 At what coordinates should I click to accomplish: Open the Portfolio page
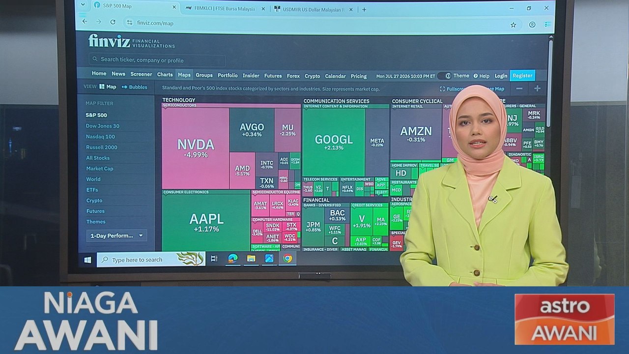(x=228, y=75)
